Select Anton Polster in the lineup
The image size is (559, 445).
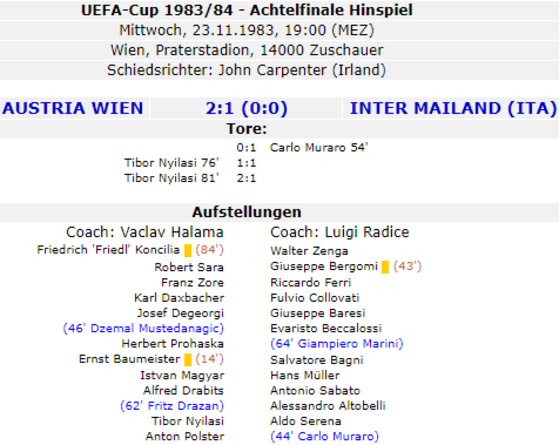(x=184, y=437)
